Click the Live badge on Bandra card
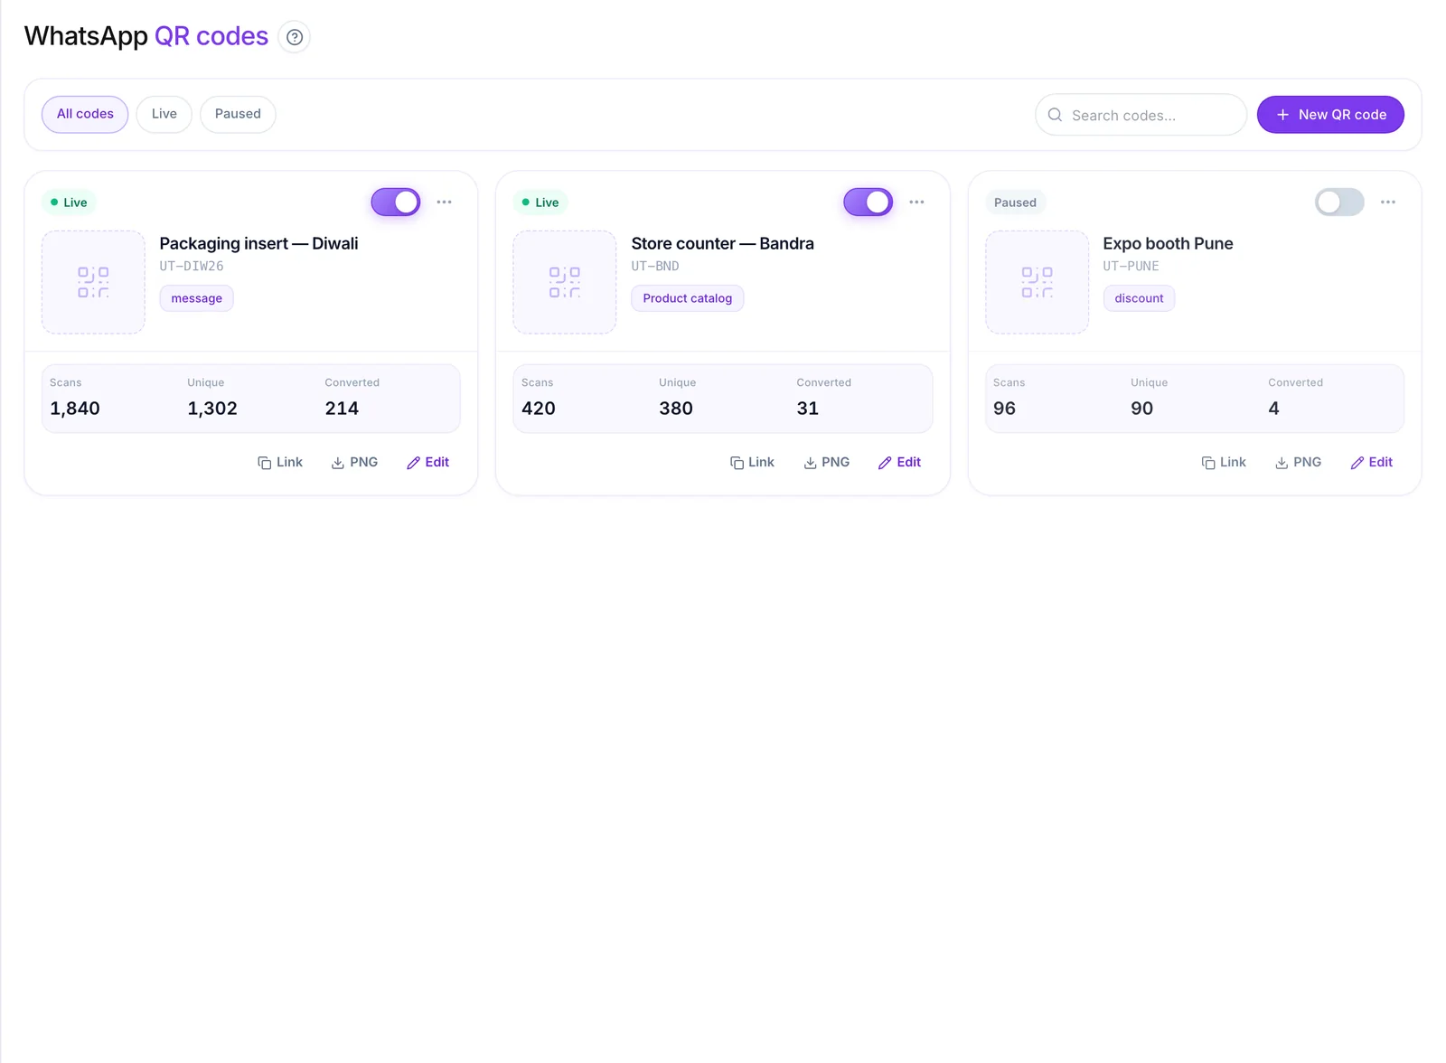This screenshot has width=1446, height=1063. click(540, 202)
